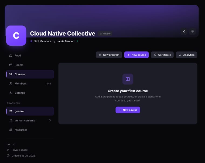
Task: Click 'Create your first course' heading
Action: pos(128,91)
